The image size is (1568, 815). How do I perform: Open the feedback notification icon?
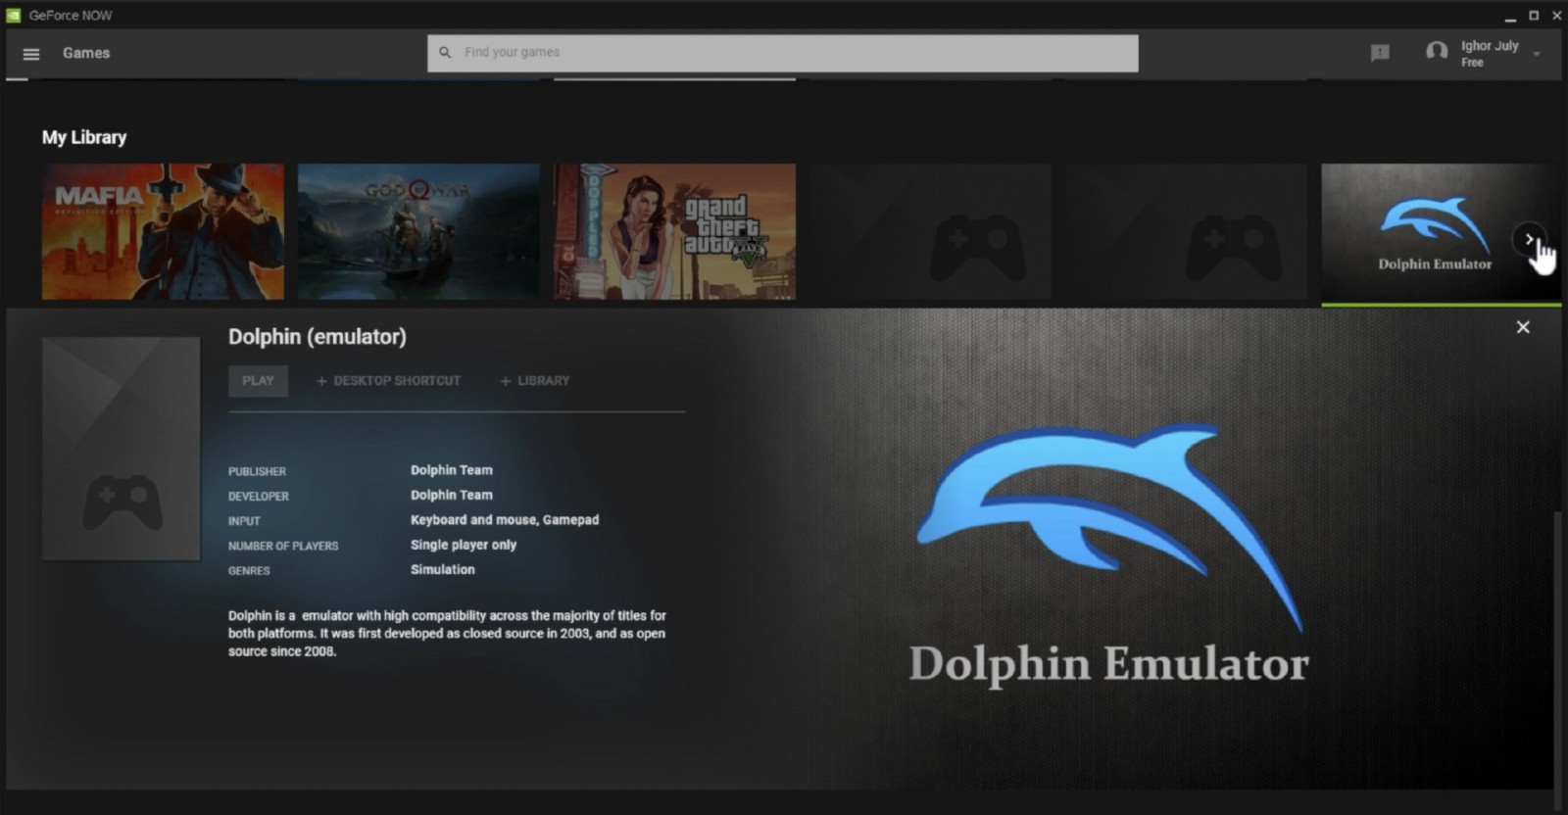pos(1380,53)
